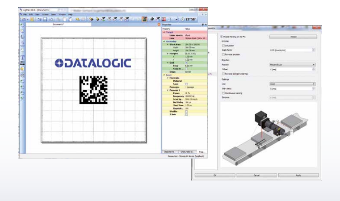Open the Unit dropdown
Screen dimensions: 340x201
coord(293,84)
